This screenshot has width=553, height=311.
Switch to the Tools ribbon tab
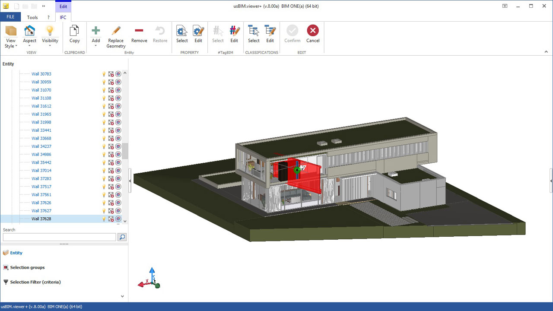[32, 17]
